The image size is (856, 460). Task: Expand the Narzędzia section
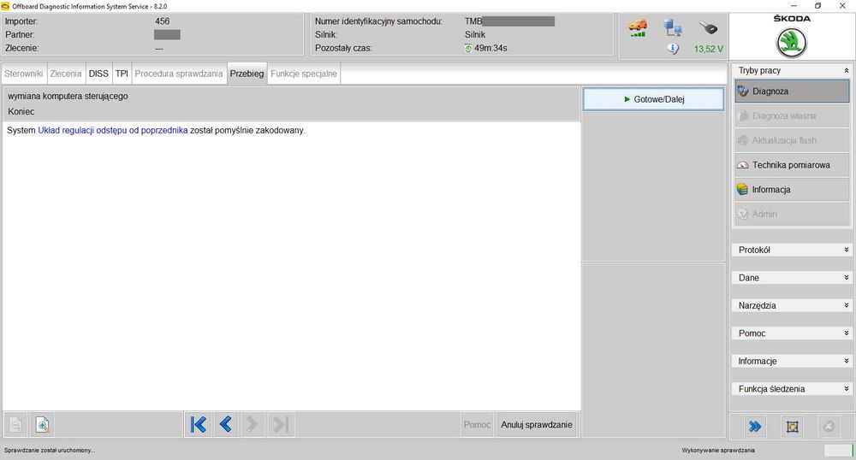[x=846, y=305]
